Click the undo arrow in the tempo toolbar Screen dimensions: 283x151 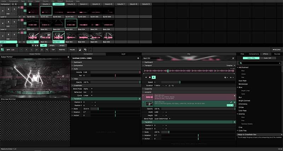[x=85, y=50]
